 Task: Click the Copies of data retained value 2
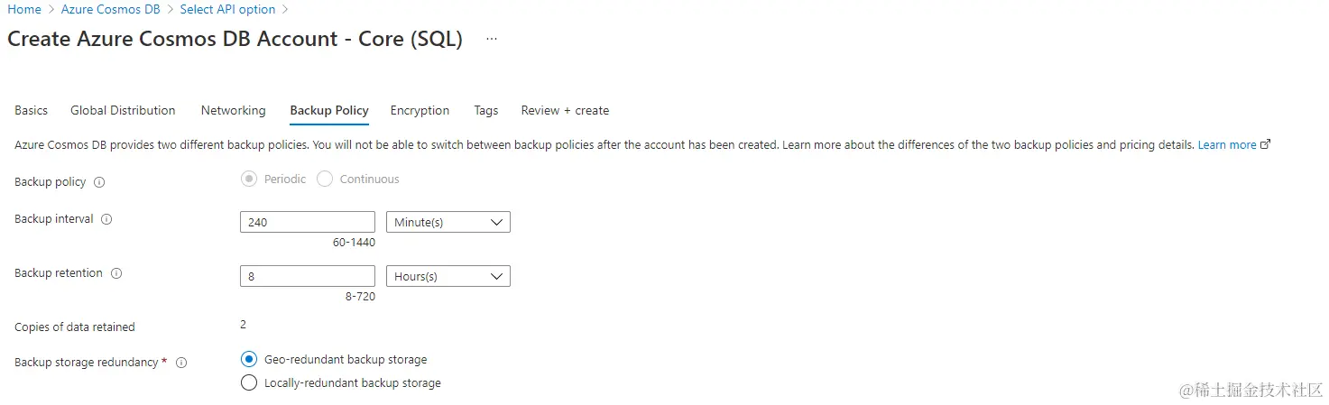point(244,324)
